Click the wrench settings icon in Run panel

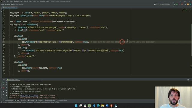point(4,85)
